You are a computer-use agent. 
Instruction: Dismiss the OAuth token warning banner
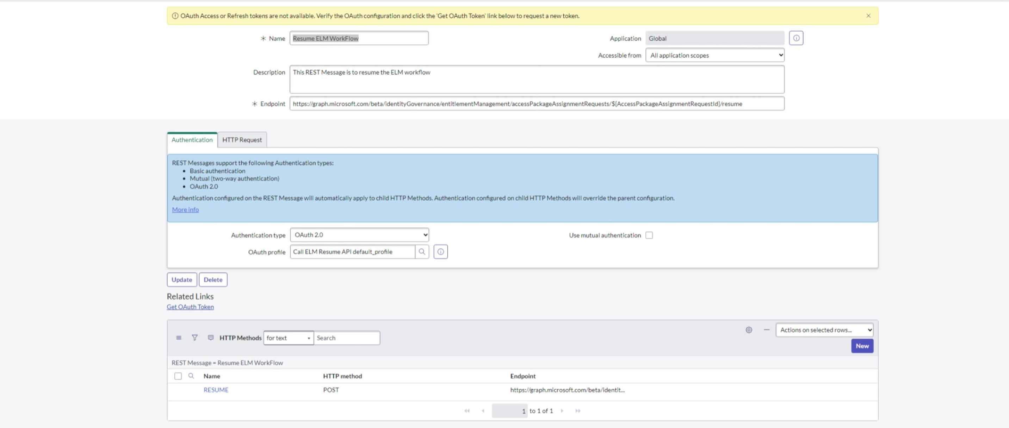point(868,15)
